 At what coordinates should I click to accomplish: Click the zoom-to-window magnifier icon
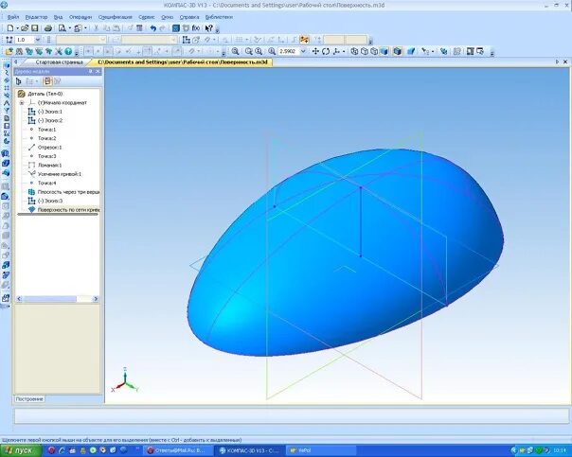coord(236,51)
